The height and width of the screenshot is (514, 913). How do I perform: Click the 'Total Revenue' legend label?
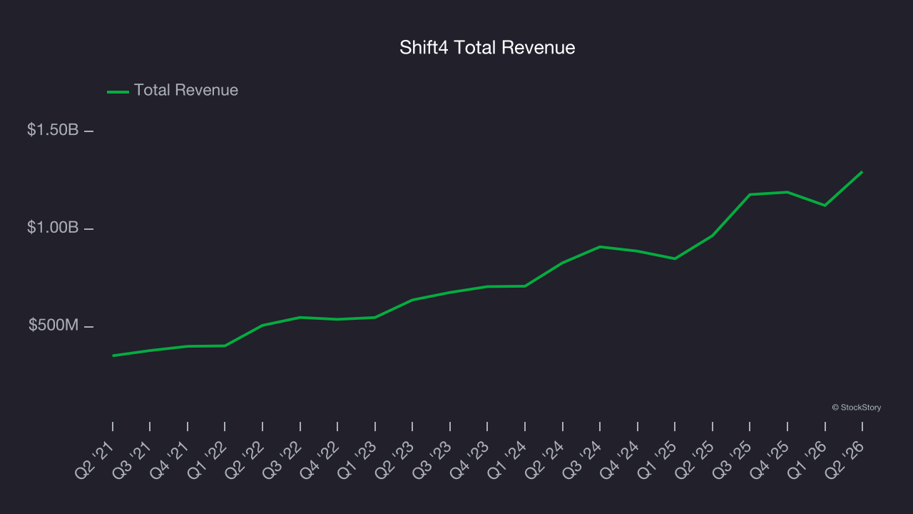tap(186, 91)
